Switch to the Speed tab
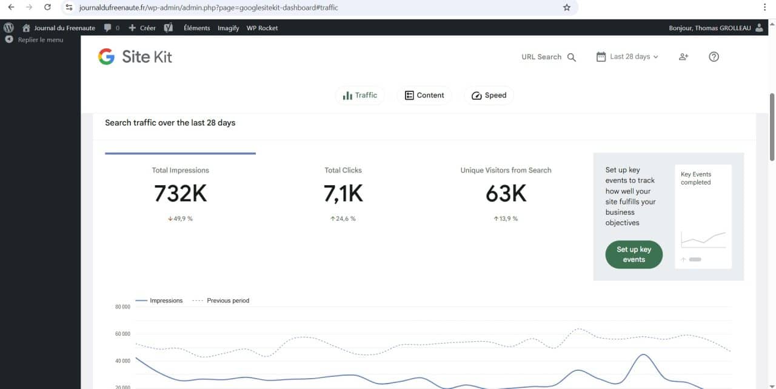The image size is (776, 389). click(489, 96)
